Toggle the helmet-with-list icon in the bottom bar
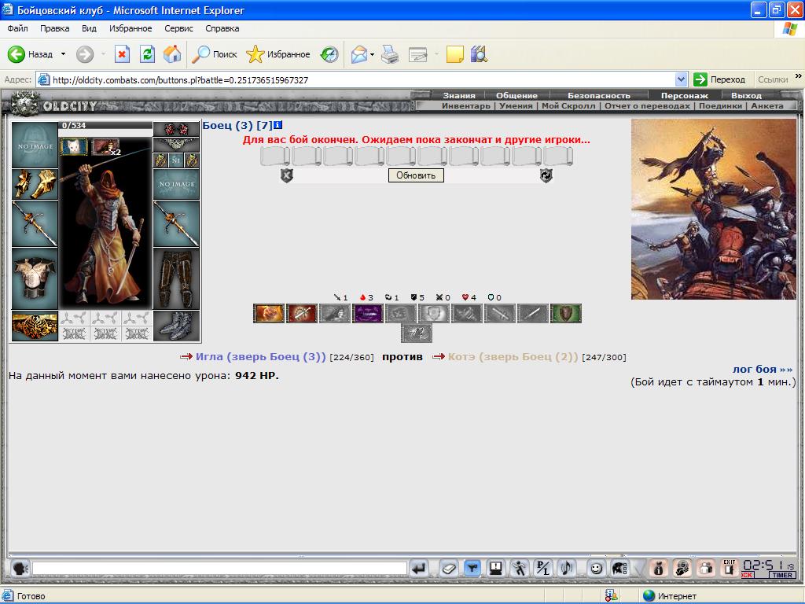 point(619,569)
